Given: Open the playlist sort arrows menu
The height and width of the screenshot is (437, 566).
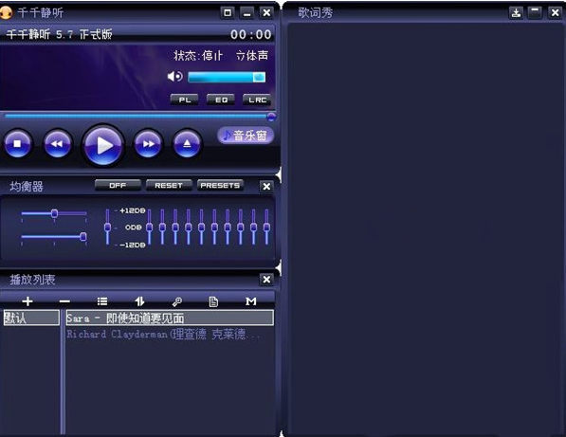Looking at the screenshot, I should pos(139,301).
